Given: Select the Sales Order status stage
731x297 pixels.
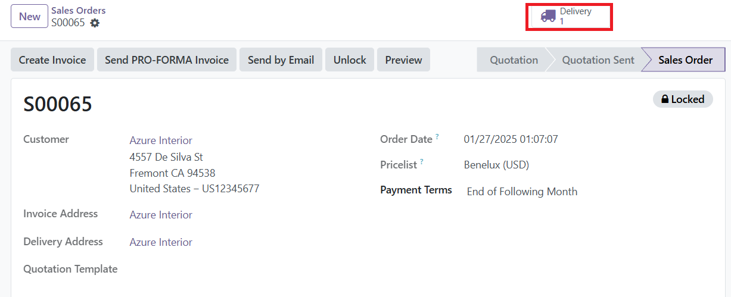Looking at the screenshot, I should (685, 60).
